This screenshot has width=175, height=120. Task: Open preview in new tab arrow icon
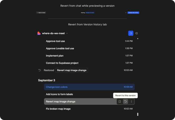[x=126, y=13]
